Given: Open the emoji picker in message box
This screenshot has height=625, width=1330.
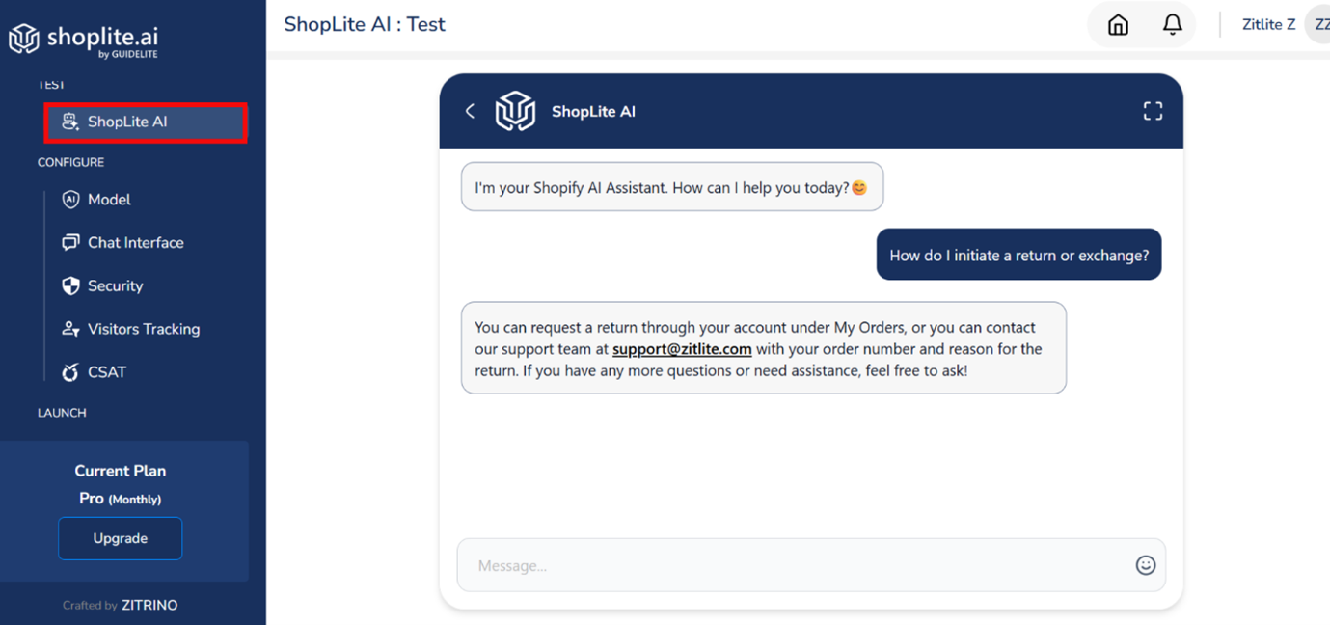Looking at the screenshot, I should tap(1145, 565).
